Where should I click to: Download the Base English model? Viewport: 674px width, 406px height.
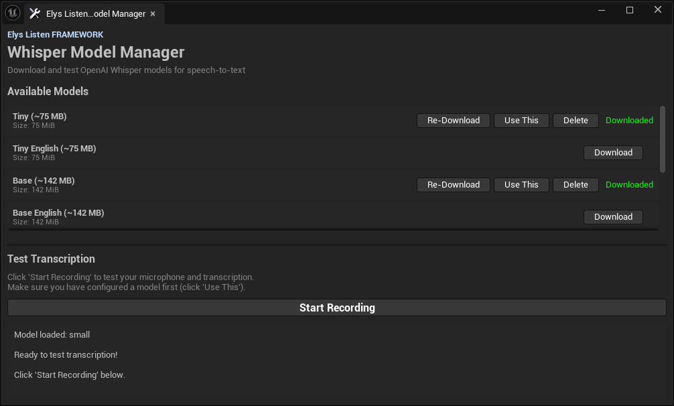pyautogui.click(x=614, y=217)
